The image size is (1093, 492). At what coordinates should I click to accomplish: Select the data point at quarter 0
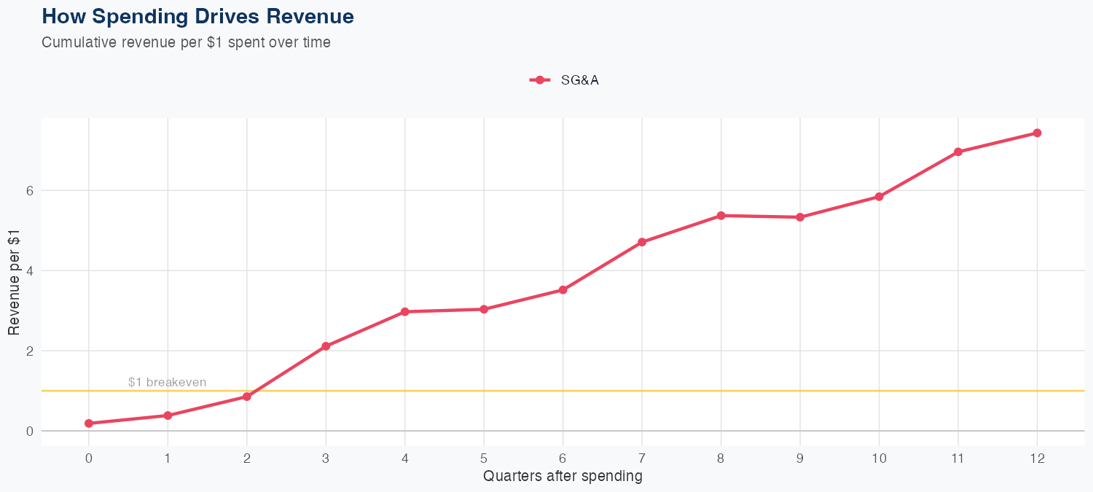click(x=89, y=423)
